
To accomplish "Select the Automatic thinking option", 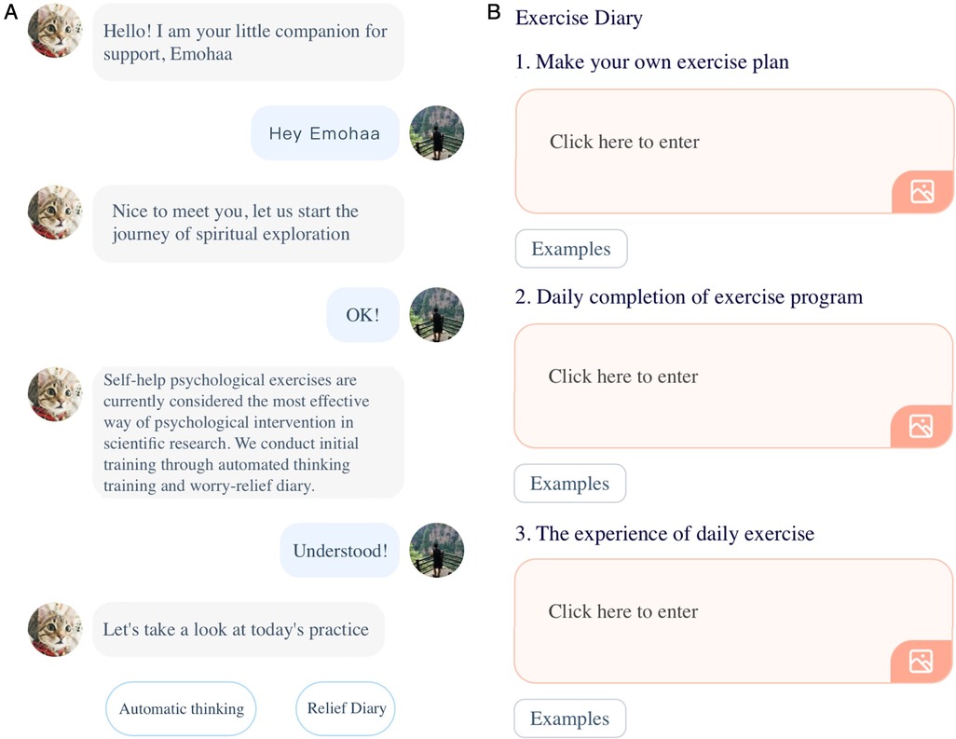I will click(181, 708).
